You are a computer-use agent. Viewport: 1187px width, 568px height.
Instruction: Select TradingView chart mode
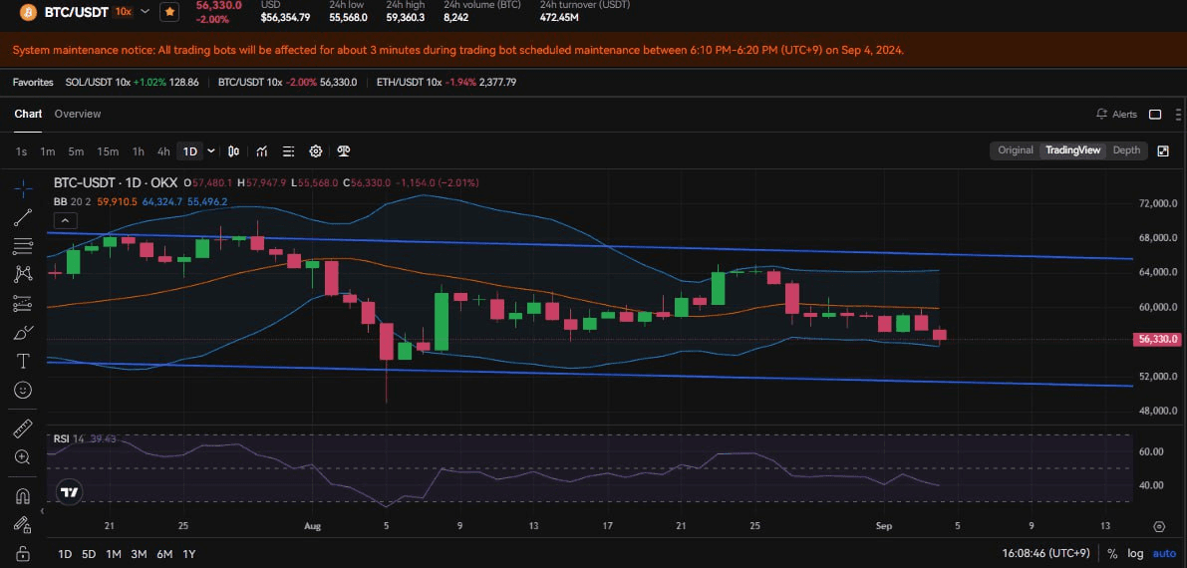1072,149
